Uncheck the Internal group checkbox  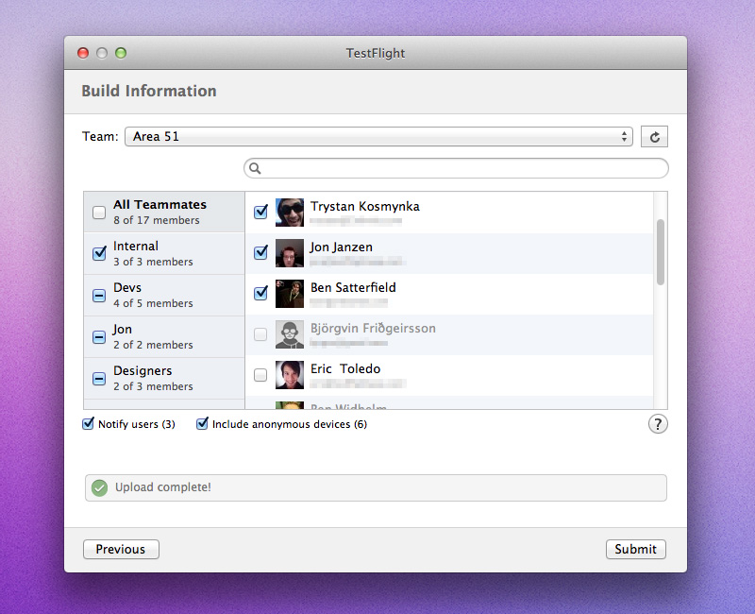(99, 253)
